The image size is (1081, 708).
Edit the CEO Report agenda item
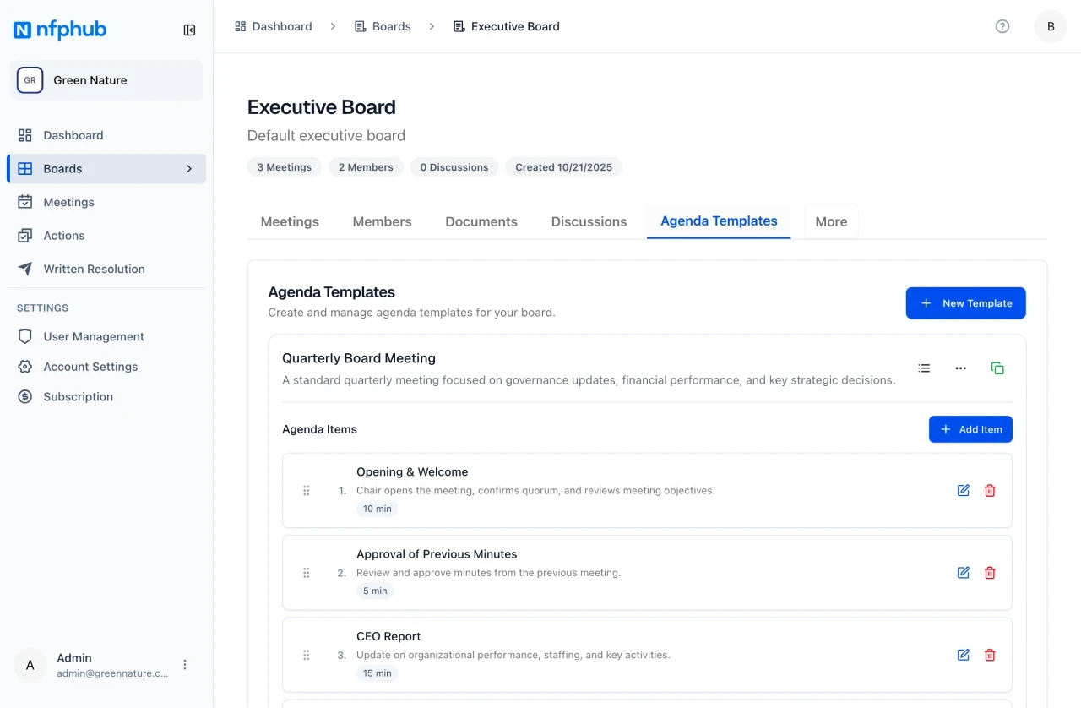[x=963, y=655]
